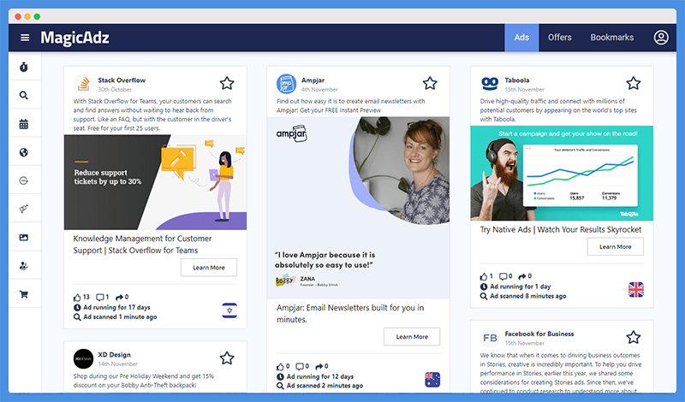The width and height of the screenshot is (685, 402).
Task: Select the globe country filter
Action: [x=24, y=152]
